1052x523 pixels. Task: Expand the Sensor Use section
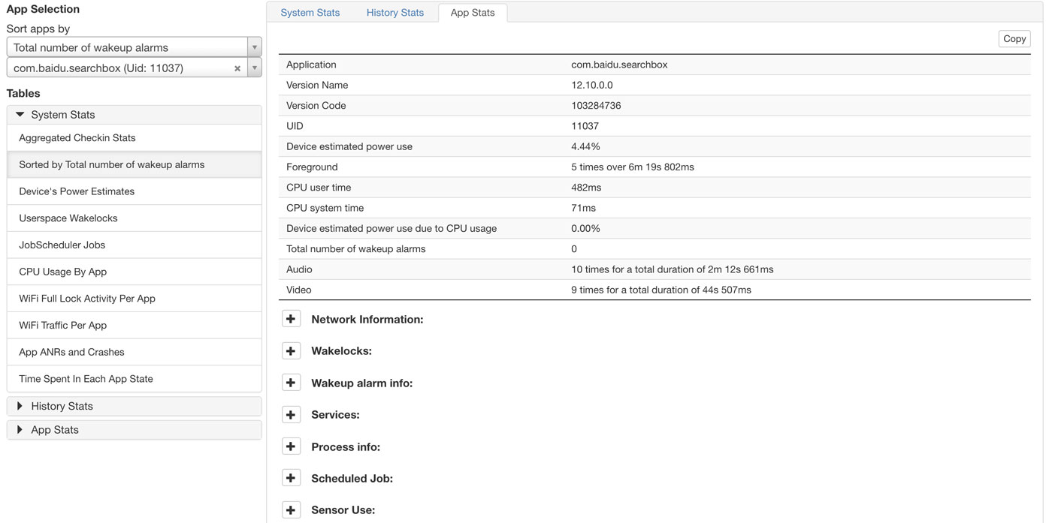click(x=291, y=509)
